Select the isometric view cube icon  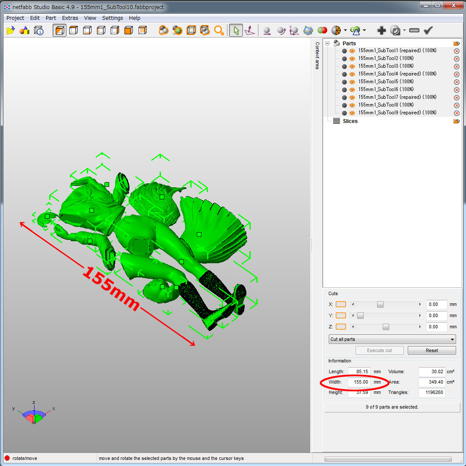pos(60,30)
